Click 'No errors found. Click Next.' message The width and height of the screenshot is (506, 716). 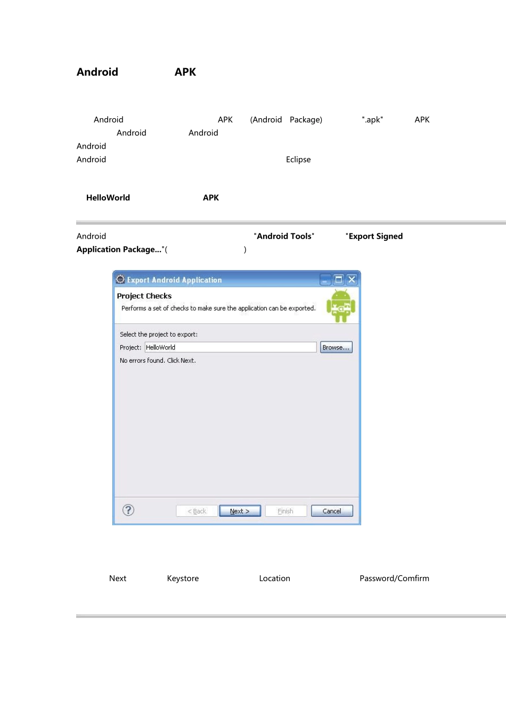[x=158, y=361]
